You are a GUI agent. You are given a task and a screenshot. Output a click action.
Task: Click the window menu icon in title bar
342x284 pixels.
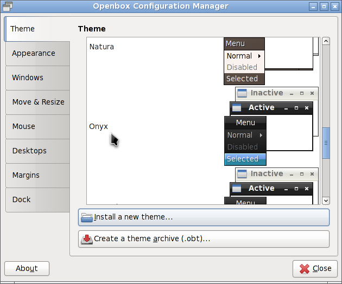[7, 6]
